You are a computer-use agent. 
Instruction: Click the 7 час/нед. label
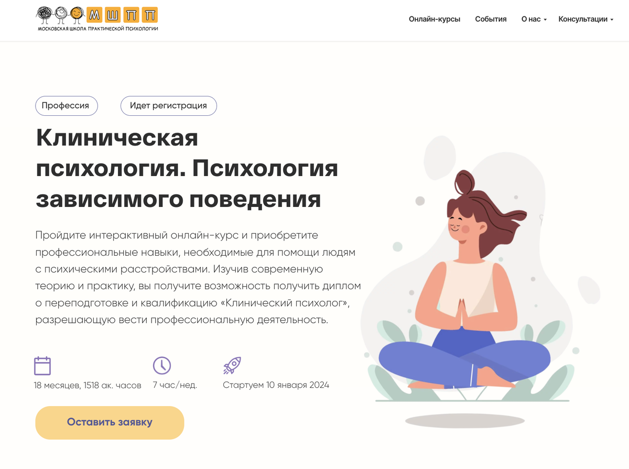(175, 385)
